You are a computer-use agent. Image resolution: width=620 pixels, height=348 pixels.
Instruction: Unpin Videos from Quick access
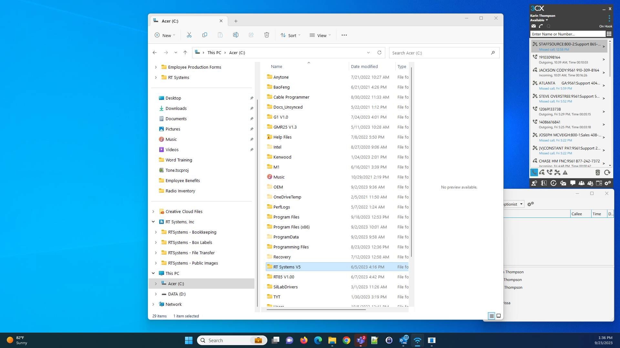coord(252,150)
